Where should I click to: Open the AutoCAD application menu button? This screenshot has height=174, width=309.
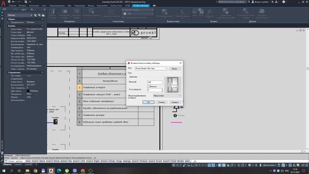(3, 3)
